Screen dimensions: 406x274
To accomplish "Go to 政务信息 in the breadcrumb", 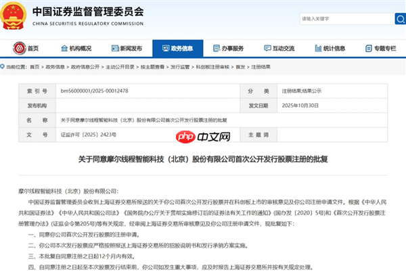I will (x=55, y=67).
